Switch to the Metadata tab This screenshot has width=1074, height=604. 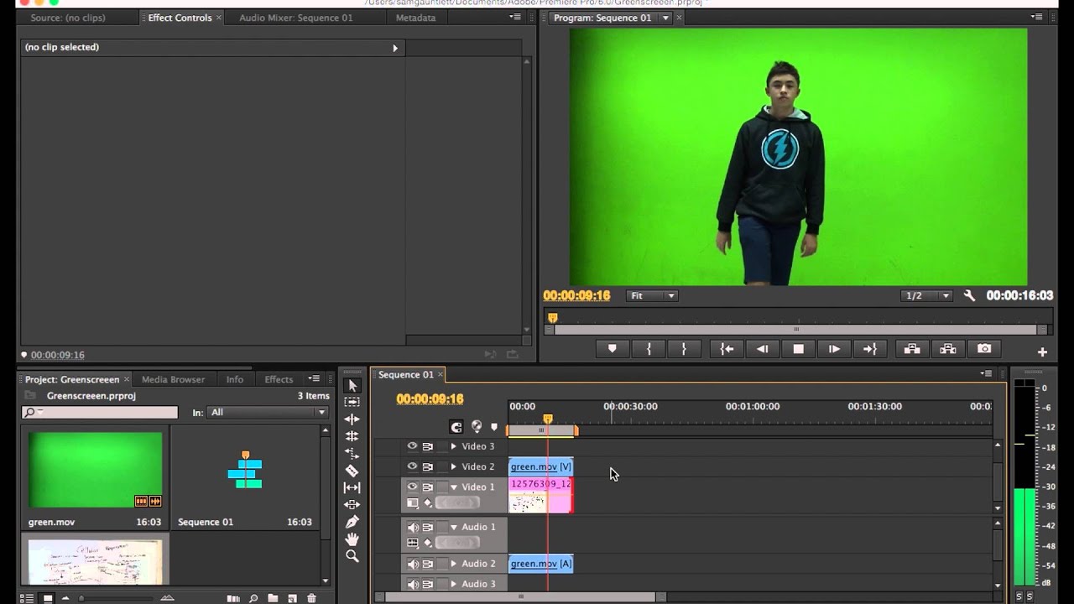click(415, 18)
